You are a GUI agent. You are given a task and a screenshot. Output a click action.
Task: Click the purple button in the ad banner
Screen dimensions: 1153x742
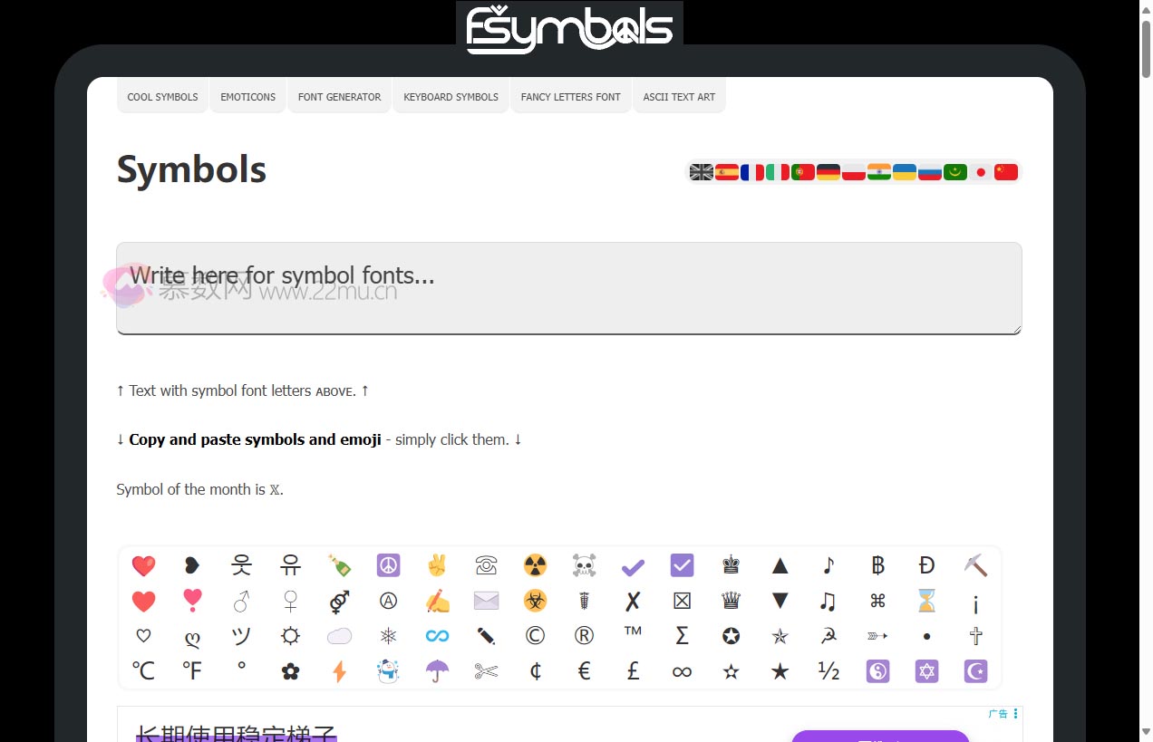879,738
